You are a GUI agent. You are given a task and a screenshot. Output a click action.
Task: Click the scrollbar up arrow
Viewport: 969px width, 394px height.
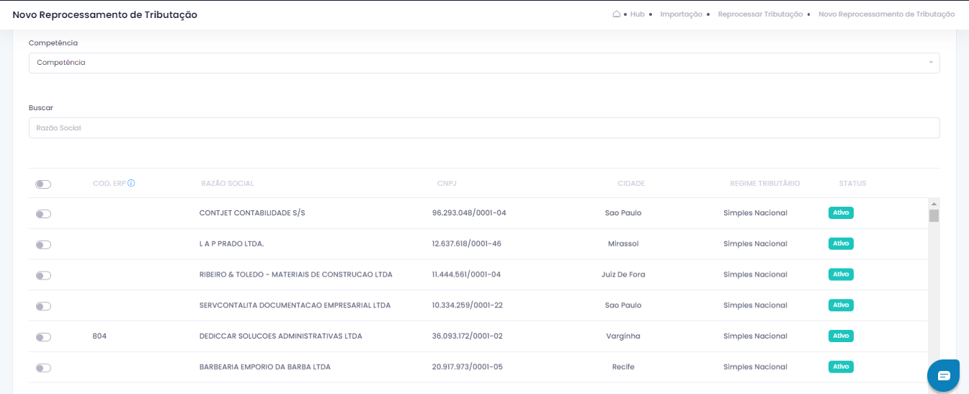pos(934,203)
